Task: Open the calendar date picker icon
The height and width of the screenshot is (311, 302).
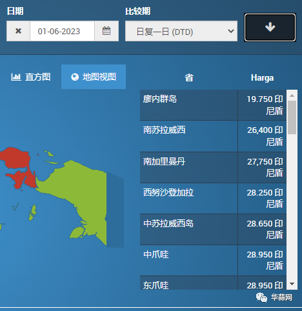Action: point(106,31)
